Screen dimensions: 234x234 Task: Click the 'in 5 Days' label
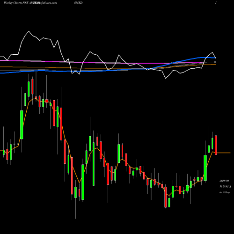click(225, 192)
